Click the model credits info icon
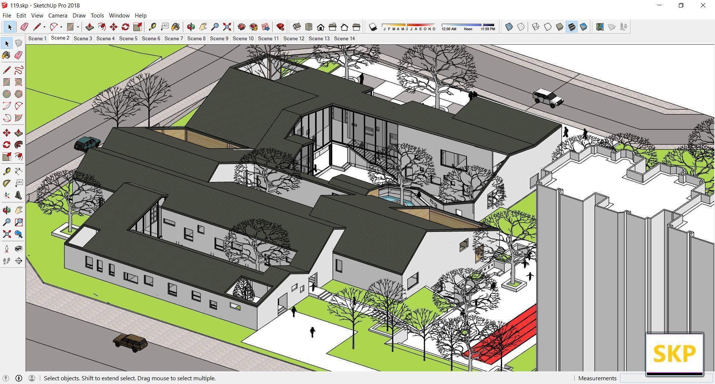This screenshot has height=384, width=715. click(x=19, y=378)
